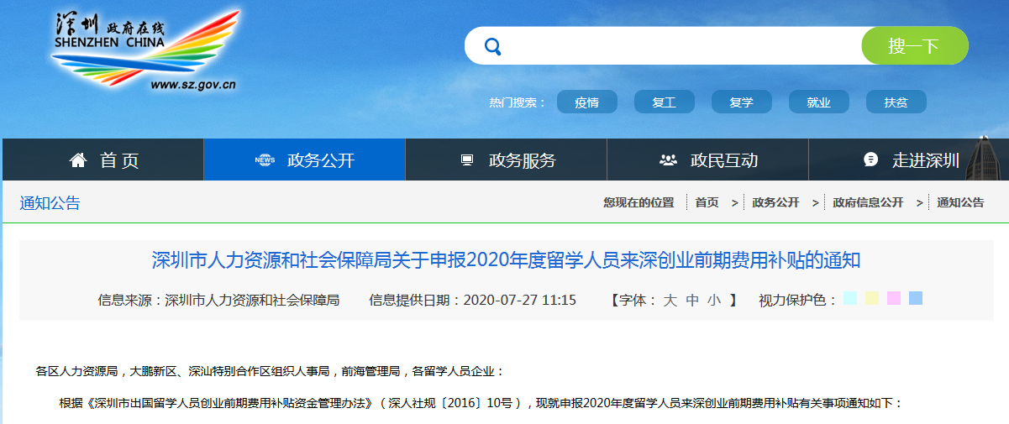1009x424 pixels.
Task: Click the 热门搜索 label
Action: pyautogui.click(x=517, y=102)
